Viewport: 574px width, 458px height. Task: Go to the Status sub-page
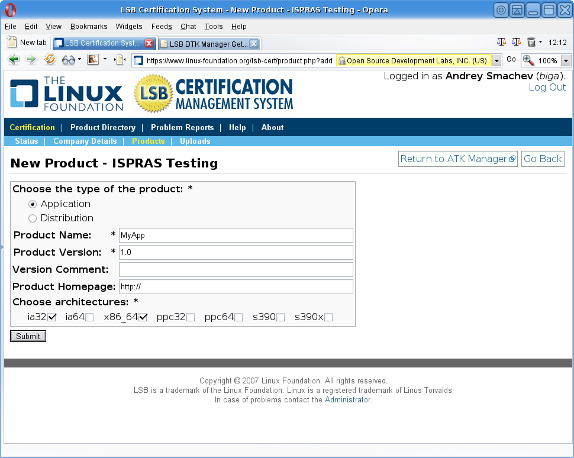pyautogui.click(x=27, y=141)
